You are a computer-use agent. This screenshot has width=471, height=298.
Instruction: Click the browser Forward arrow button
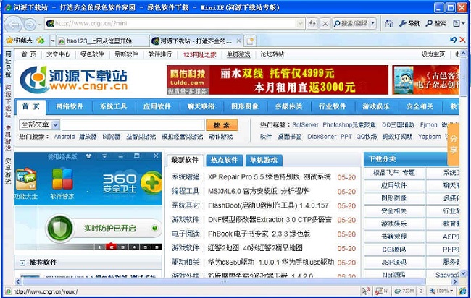30,24
